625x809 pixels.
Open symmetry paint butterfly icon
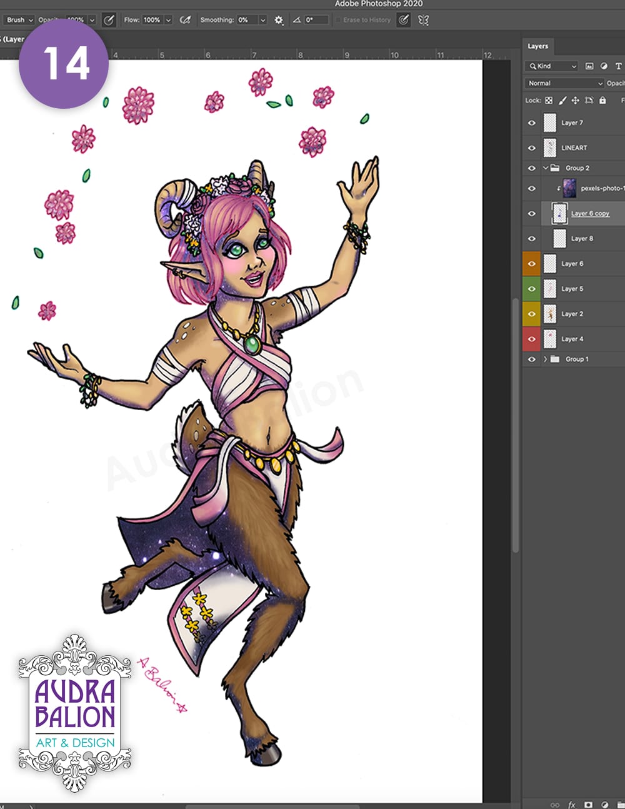pyautogui.click(x=424, y=20)
